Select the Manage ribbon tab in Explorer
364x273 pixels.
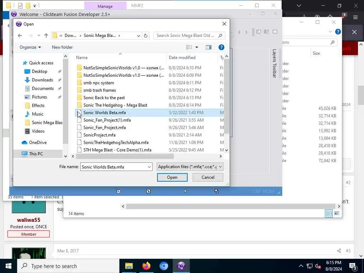pos(105,6)
